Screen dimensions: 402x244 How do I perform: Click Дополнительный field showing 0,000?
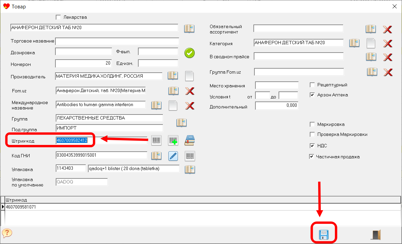277,105
